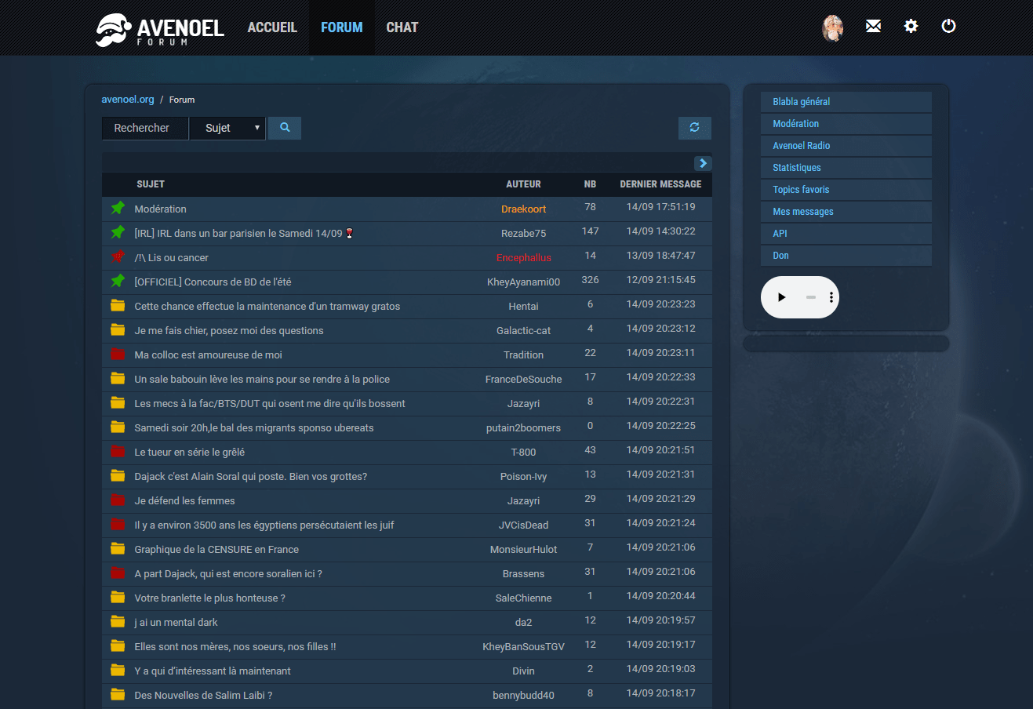Click folder icon for 'Votre branlette' topic
Image resolution: width=1033 pixels, height=709 pixels.
pos(118,598)
